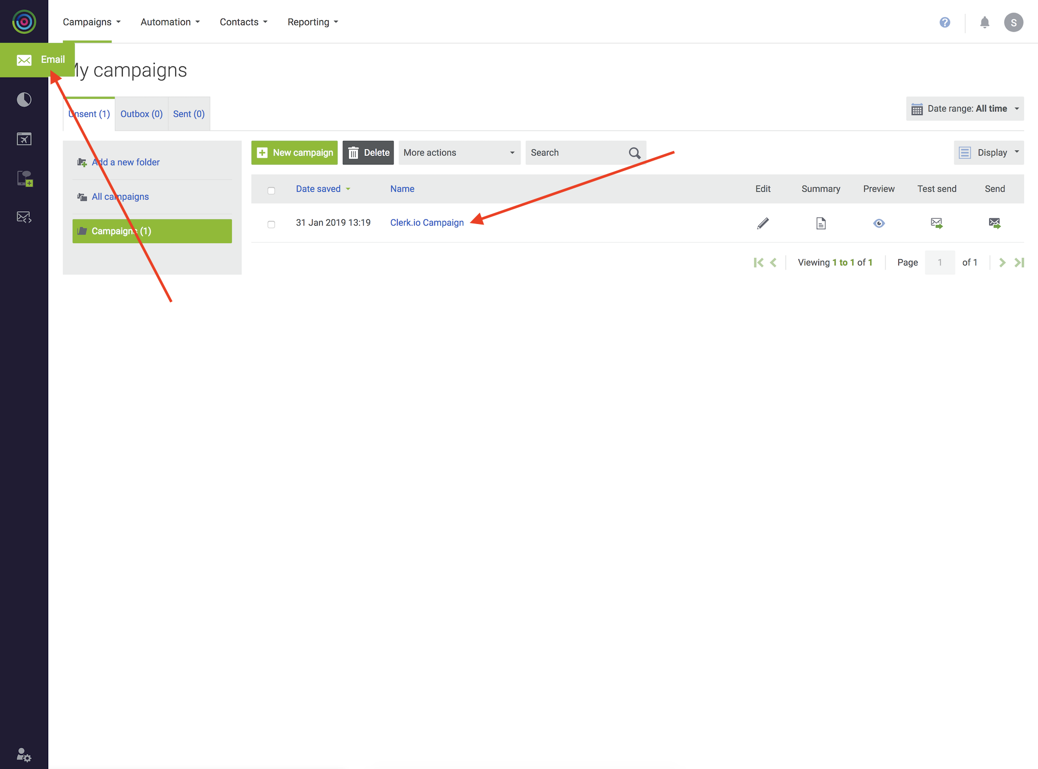Check the select-all checkbox in table header

pos(271,190)
